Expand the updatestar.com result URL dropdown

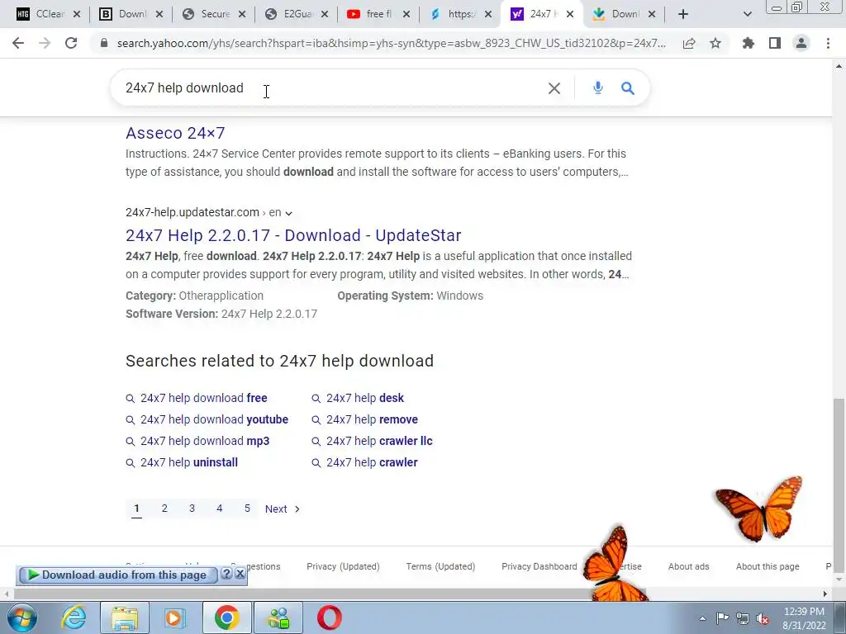click(288, 214)
